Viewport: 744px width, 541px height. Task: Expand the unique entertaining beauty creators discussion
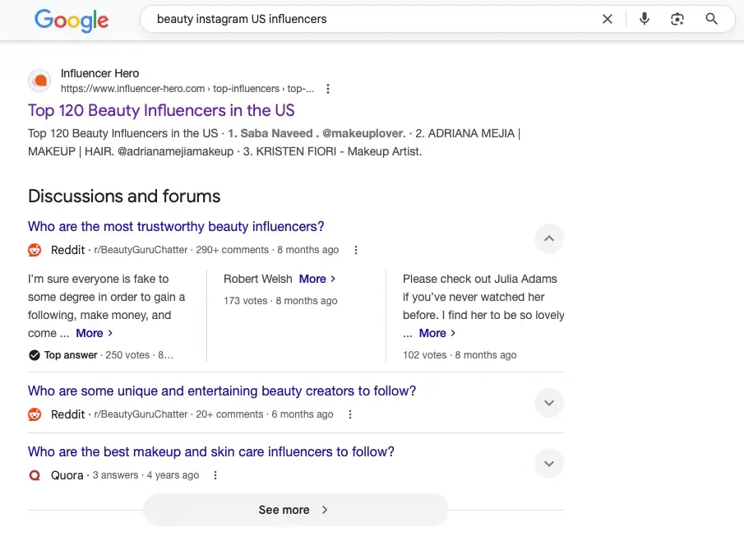[x=549, y=403]
